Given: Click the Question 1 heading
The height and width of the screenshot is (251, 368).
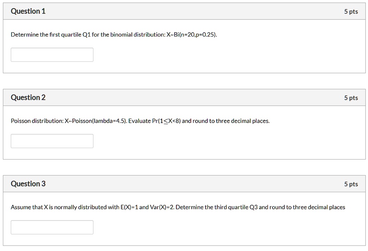Looking at the screenshot, I should (x=28, y=11).
